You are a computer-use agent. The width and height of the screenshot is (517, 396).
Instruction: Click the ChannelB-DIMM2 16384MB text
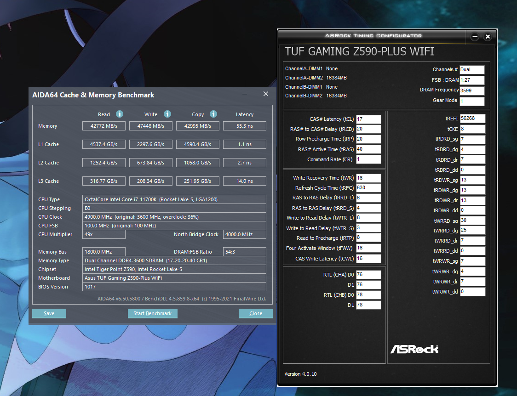click(x=316, y=96)
